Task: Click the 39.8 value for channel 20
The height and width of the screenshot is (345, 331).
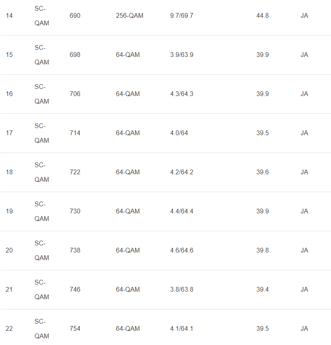Action: (262, 251)
